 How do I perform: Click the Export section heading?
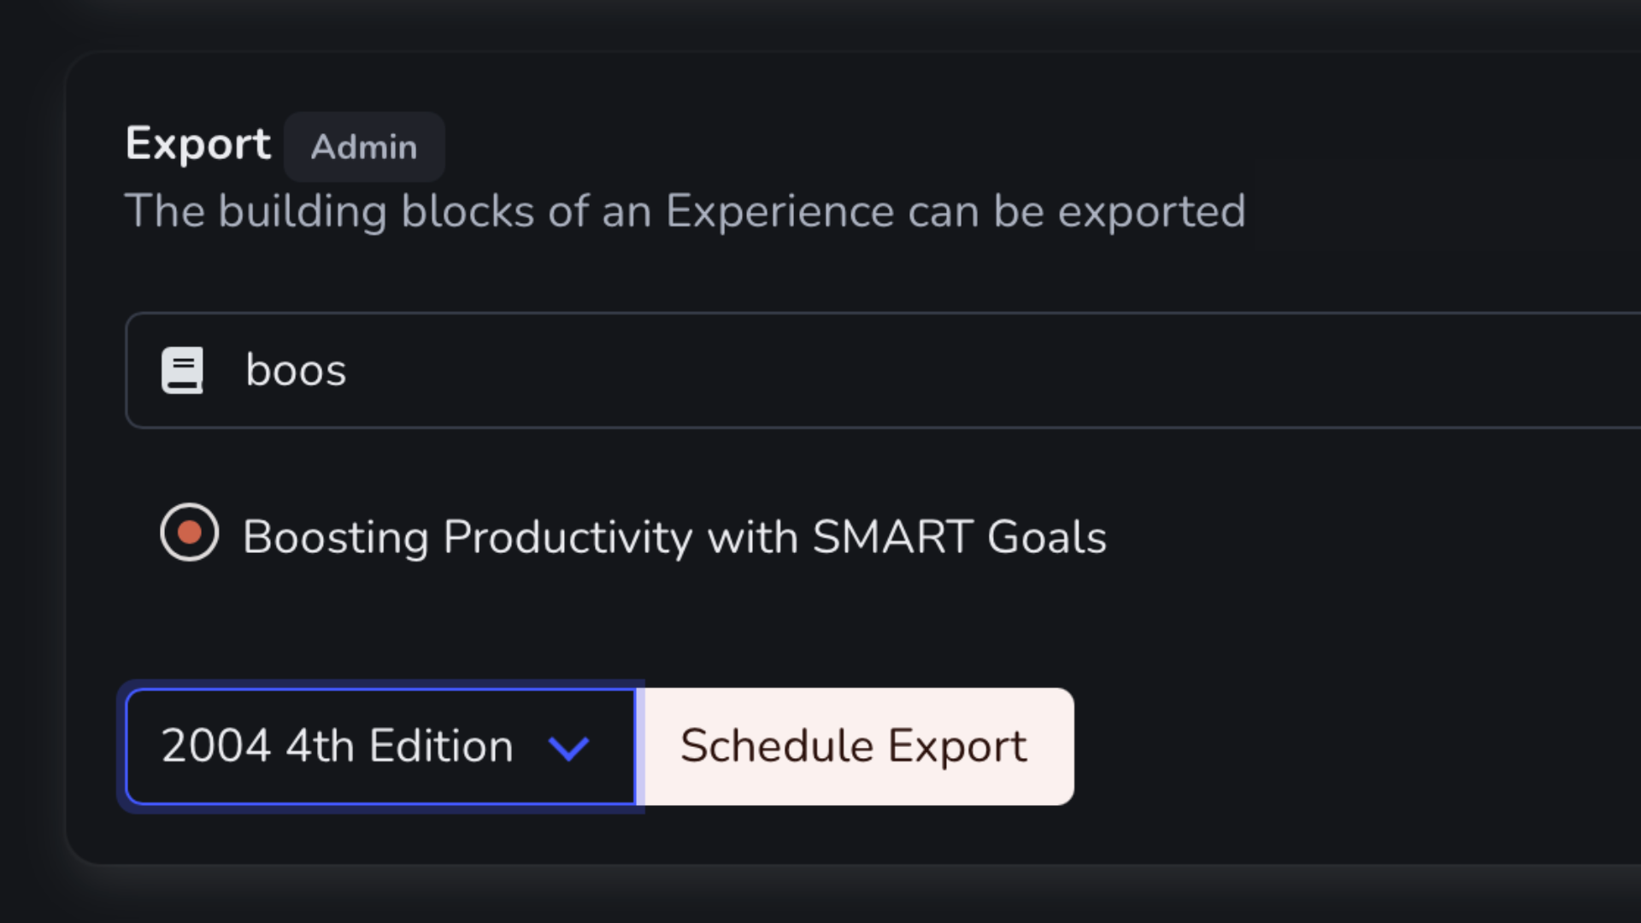(197, 143)
